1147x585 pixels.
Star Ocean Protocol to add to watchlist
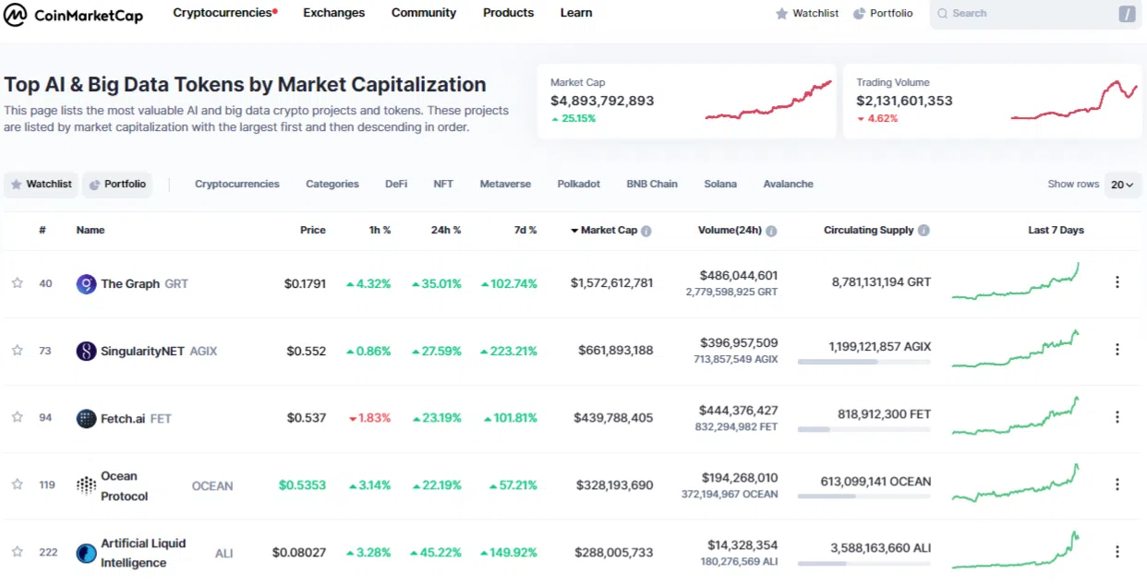click(x=17, y=484)
